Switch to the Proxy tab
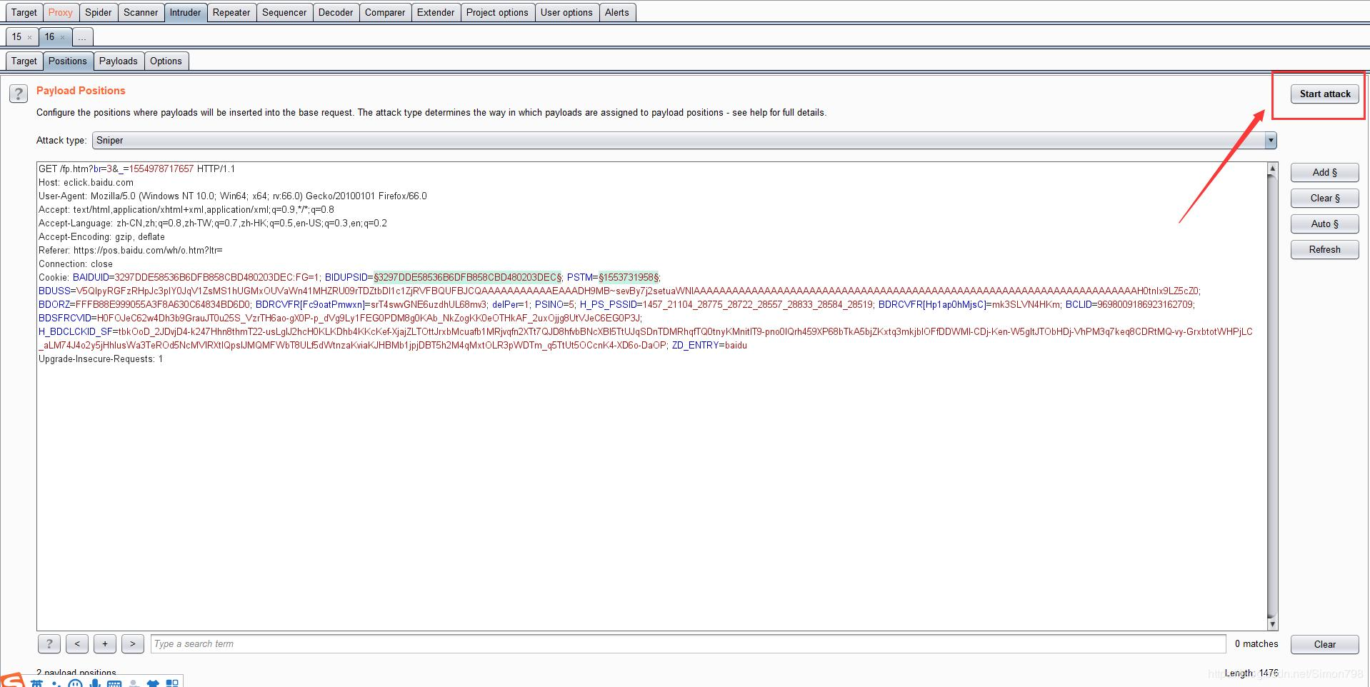Viewport: 1370px width, 687px height. [x=61, y=12]
